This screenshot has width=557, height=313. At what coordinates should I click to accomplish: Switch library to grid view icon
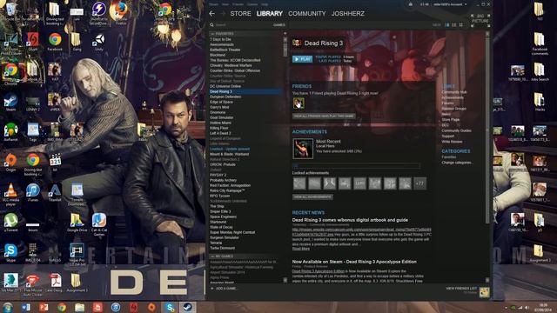pos(460,25)
